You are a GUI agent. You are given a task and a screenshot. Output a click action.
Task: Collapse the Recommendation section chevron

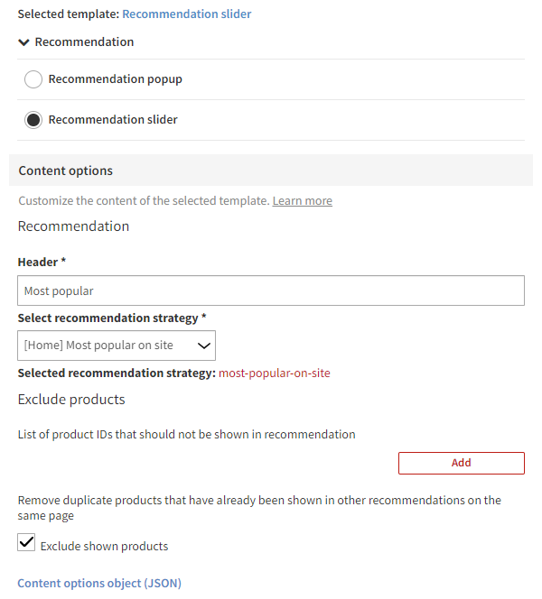click(23, 42)
